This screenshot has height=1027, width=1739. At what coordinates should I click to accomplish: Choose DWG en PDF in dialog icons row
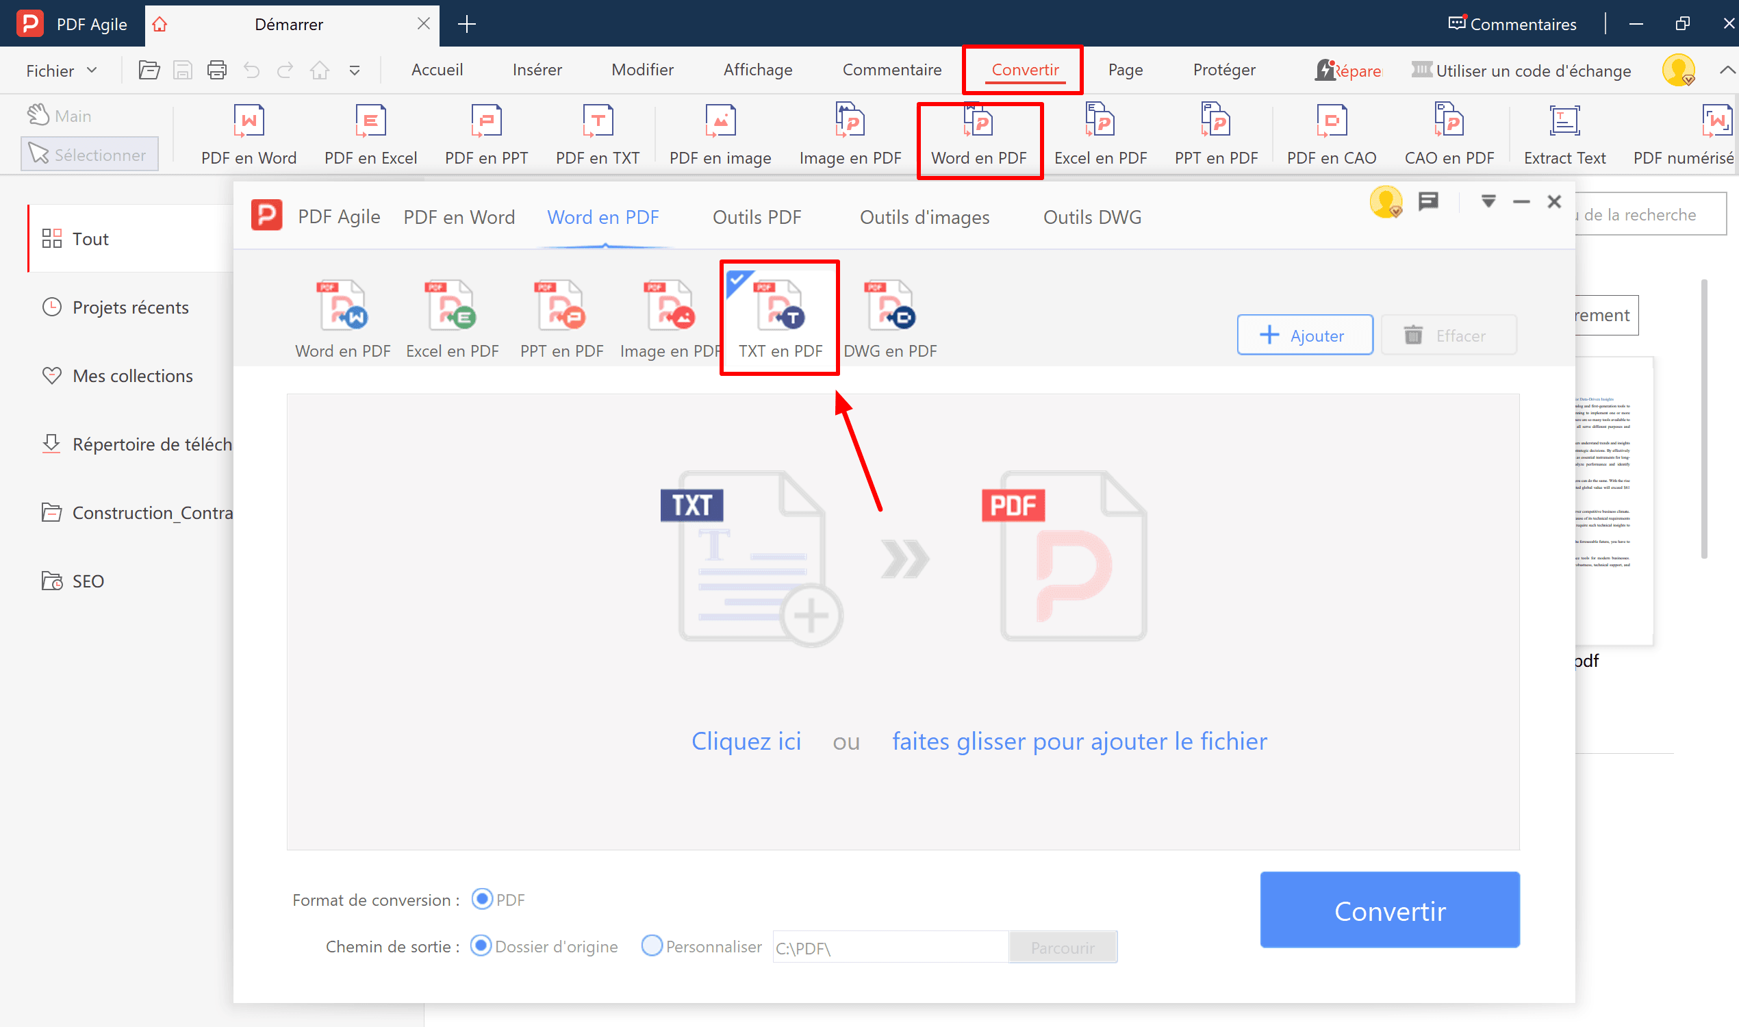[x=890, y=319]
